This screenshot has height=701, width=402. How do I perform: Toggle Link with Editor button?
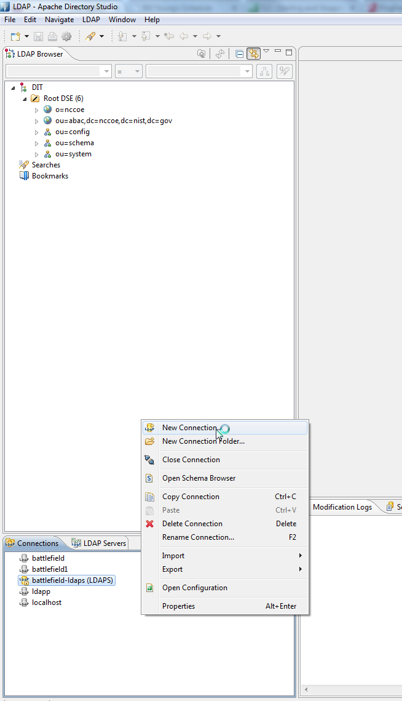tap(253, 54)
